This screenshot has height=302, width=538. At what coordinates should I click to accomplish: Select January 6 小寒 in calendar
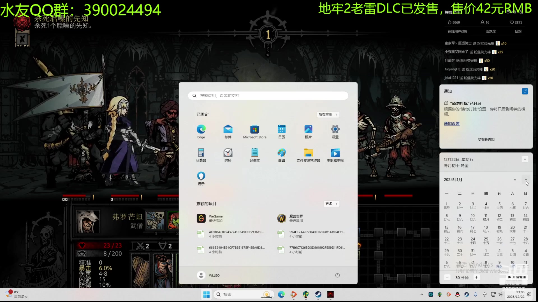tap(513, 206)
